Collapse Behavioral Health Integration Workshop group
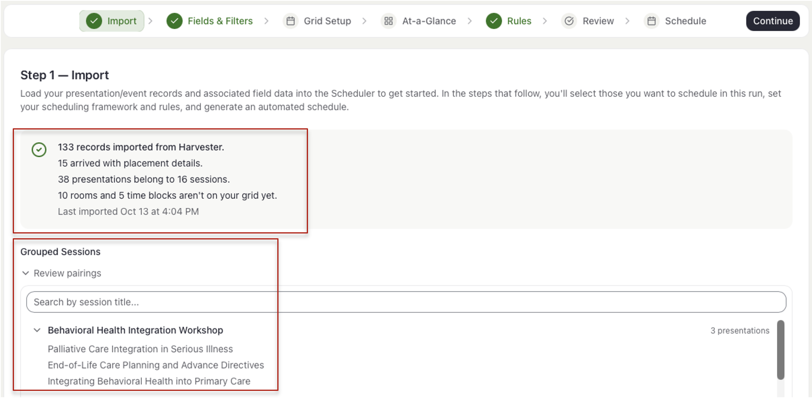The width and height of the screenshot is (812, 404). coord(37,330)
